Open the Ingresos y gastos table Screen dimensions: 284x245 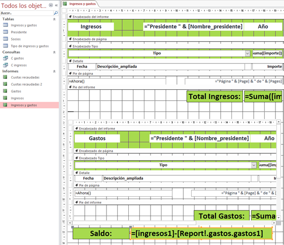pos(24,25)
